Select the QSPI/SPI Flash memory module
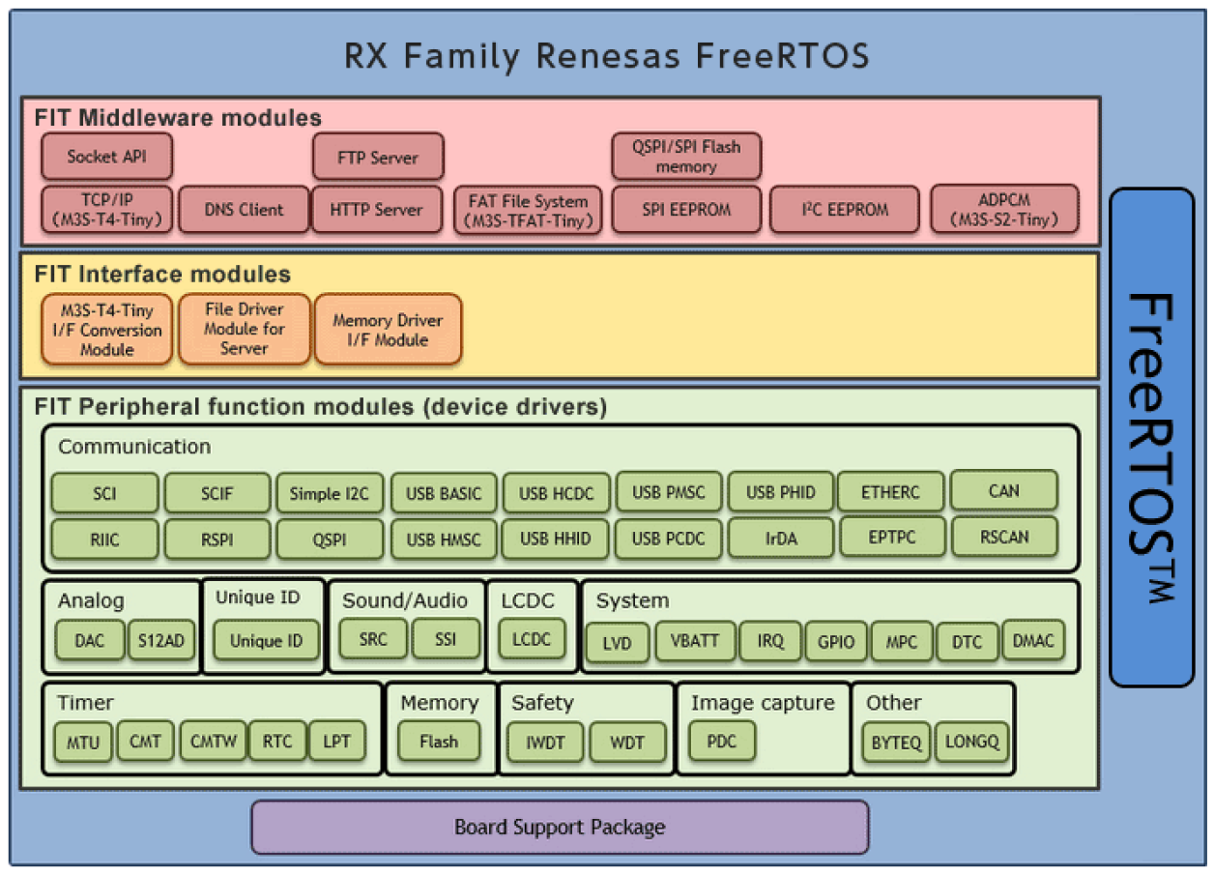Viewport: 1214px width, 875px height. point(685,156)
